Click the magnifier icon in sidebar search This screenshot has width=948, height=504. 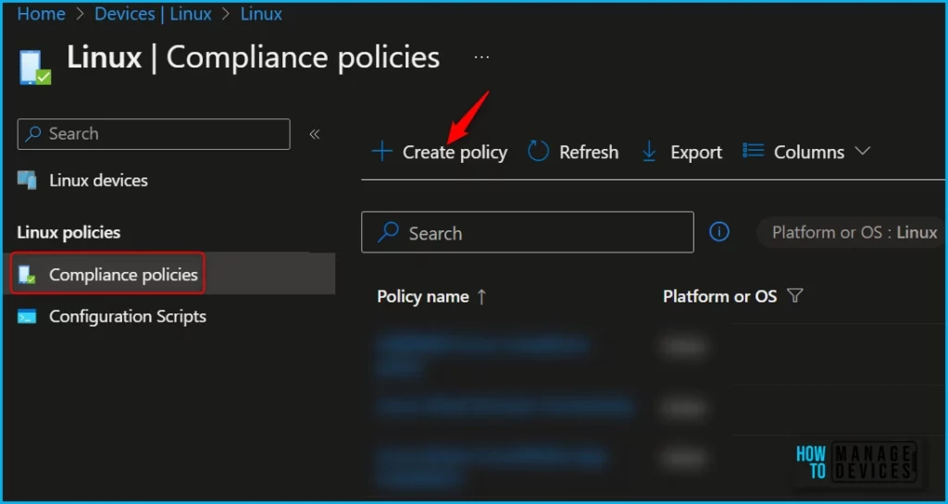click(34, 133)
